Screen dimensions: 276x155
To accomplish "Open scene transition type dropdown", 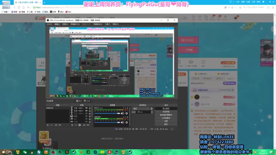I will [141, 108].
